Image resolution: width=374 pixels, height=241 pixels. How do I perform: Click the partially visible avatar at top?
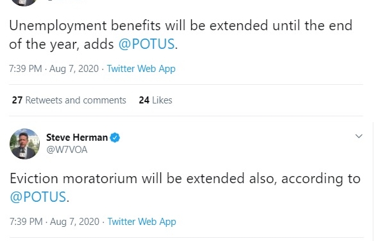pyautogui.click(x=24, y=3)
